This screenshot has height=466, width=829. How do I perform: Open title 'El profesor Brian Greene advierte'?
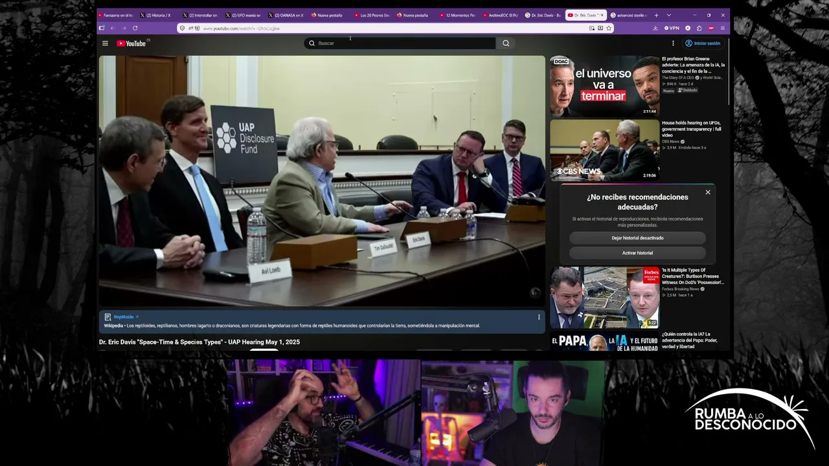(x=693, y=65)
